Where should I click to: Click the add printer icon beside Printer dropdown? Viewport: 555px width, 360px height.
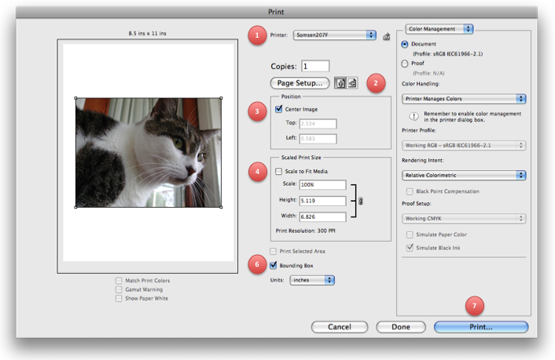(x=387, y=36)
